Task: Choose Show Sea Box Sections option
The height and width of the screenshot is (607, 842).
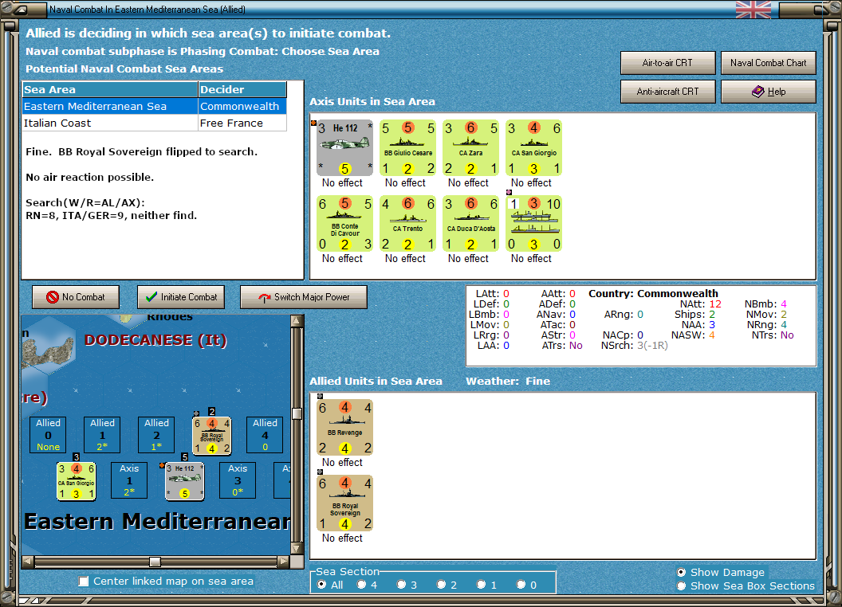Action: [x=682, y=586]
